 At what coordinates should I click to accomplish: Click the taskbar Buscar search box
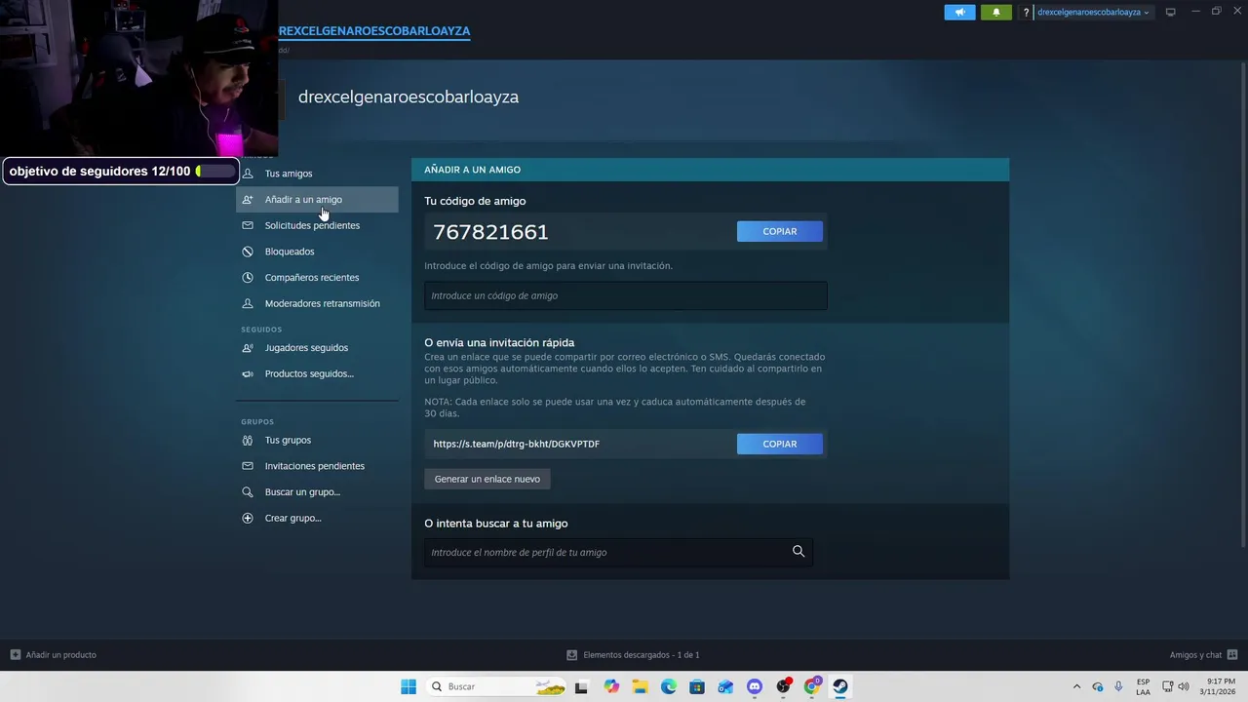[497, 686]
